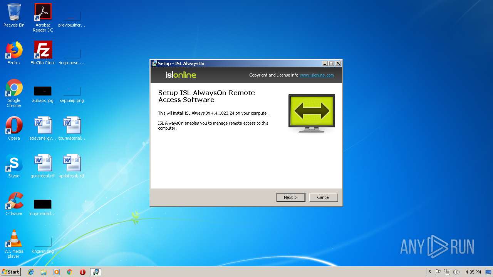Open Internet Explorer from taskbar
The height and width of the screenshot is (277, 493).
pos(31,272)
